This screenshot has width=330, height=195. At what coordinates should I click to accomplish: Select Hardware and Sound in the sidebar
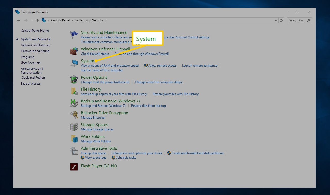coord(35,51)
